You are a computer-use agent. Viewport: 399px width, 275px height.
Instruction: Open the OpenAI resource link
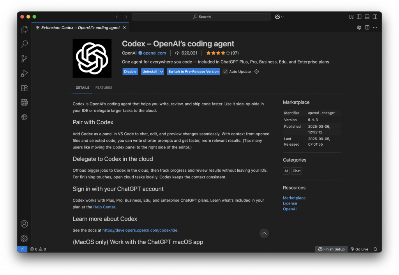[x=290, y=209]
